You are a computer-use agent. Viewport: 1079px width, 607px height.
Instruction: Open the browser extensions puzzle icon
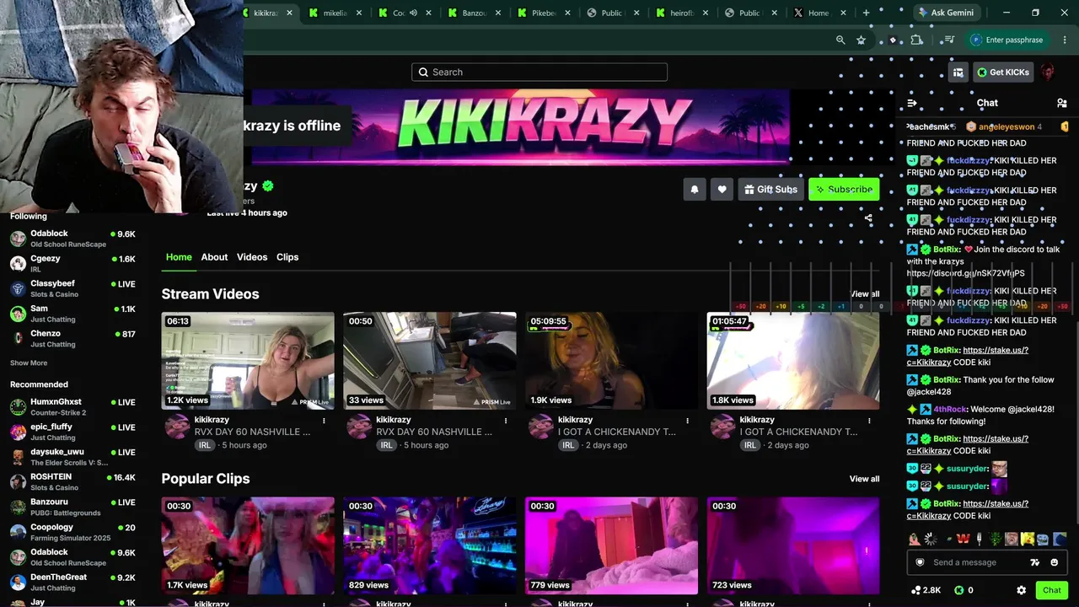click(917, 40)
